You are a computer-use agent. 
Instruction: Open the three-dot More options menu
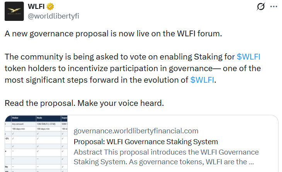click(x=273, y=7)
